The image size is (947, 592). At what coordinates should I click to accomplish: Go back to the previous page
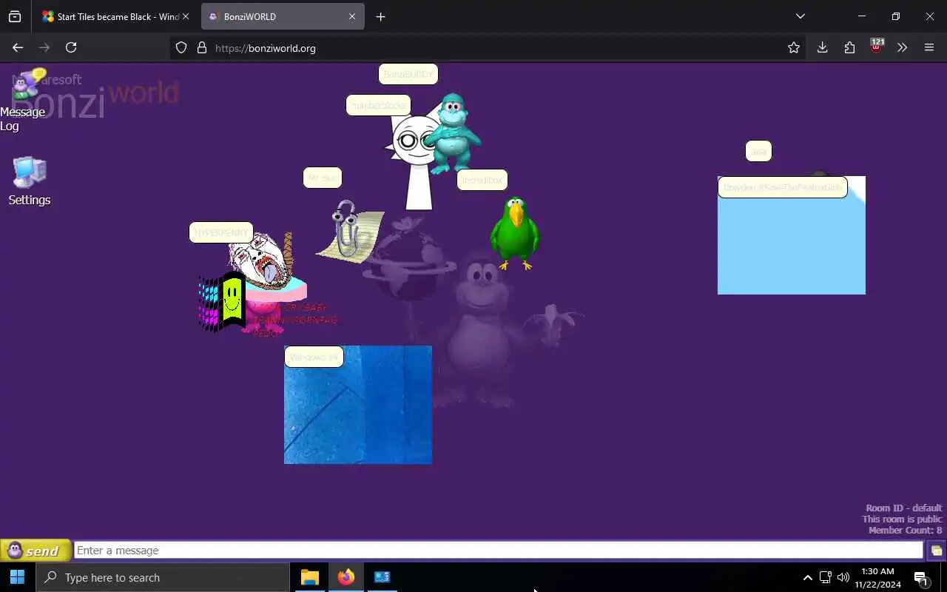pos(18,47)
